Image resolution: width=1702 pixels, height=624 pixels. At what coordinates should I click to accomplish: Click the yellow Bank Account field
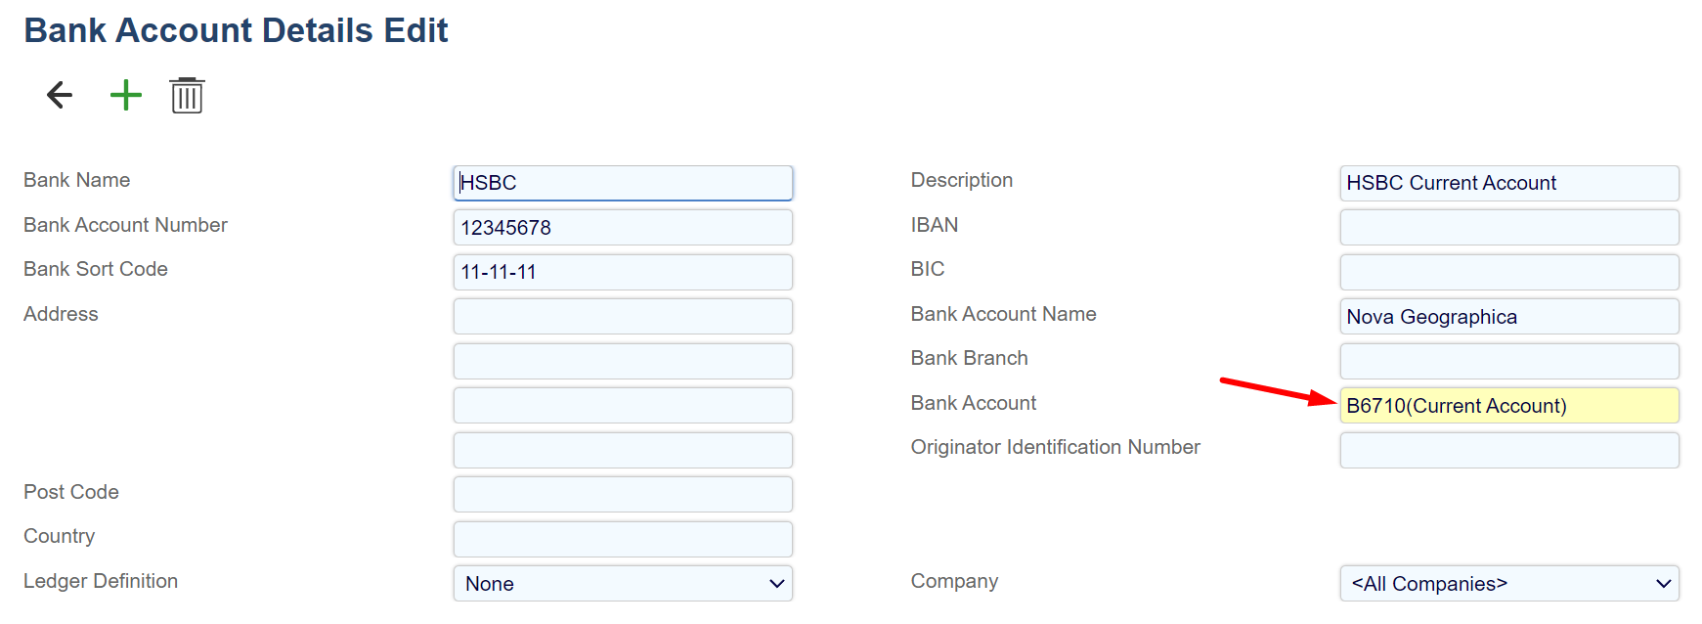click(x=1508, y=406)
